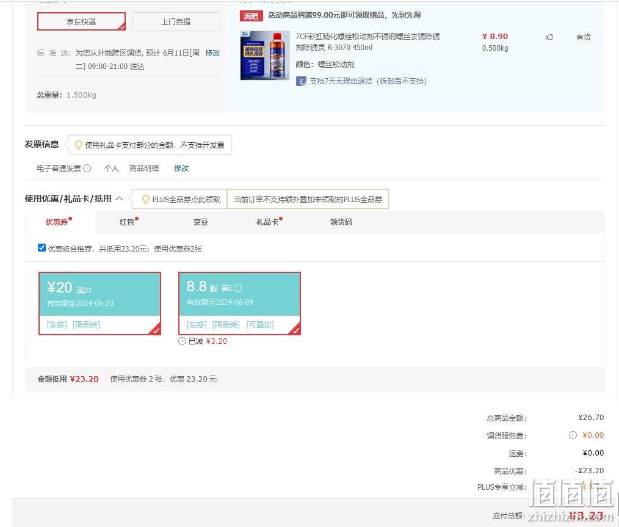Click info icon beside 电子普通发票
This screenshot has width=619, height=527.
click(x=87, y=168)
